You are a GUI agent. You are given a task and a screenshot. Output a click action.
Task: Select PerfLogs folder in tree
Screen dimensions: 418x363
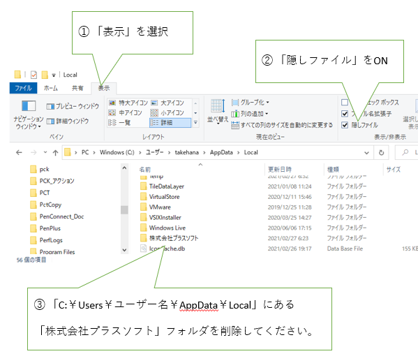46,240
